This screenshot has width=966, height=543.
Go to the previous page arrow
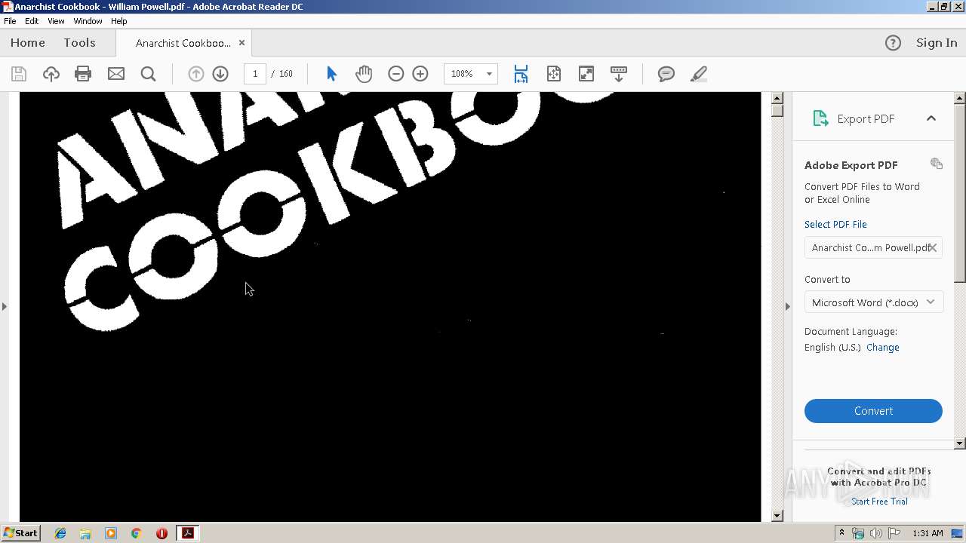click(x=195, y=74)
